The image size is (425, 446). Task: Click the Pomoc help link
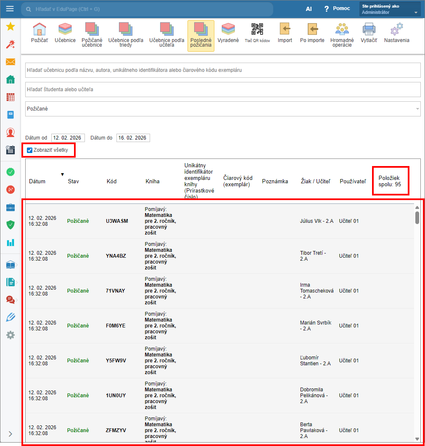click(x=337, y=8)
